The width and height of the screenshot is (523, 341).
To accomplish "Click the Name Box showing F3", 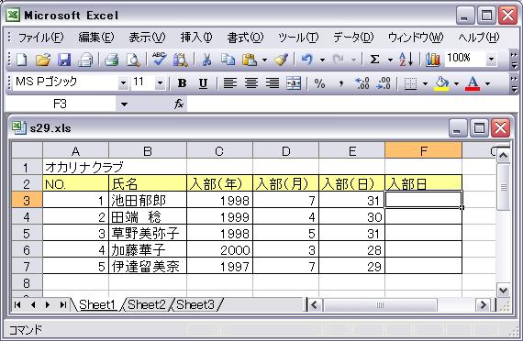I will (x=60, y=104).
